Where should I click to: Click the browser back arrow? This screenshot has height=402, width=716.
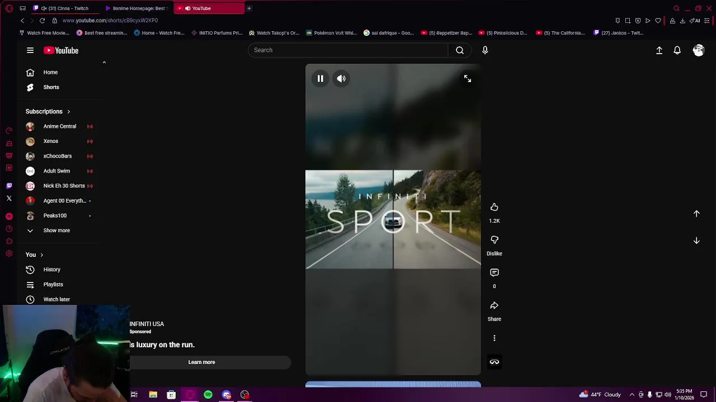(x=22, y=21)
